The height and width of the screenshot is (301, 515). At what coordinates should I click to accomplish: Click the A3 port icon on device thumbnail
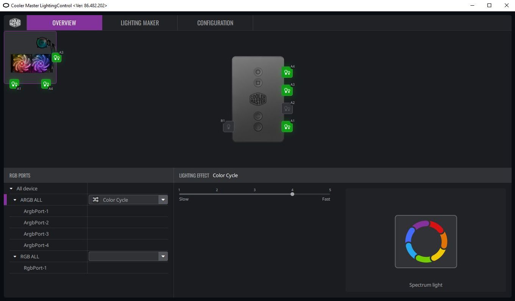(x=56, y=58)
